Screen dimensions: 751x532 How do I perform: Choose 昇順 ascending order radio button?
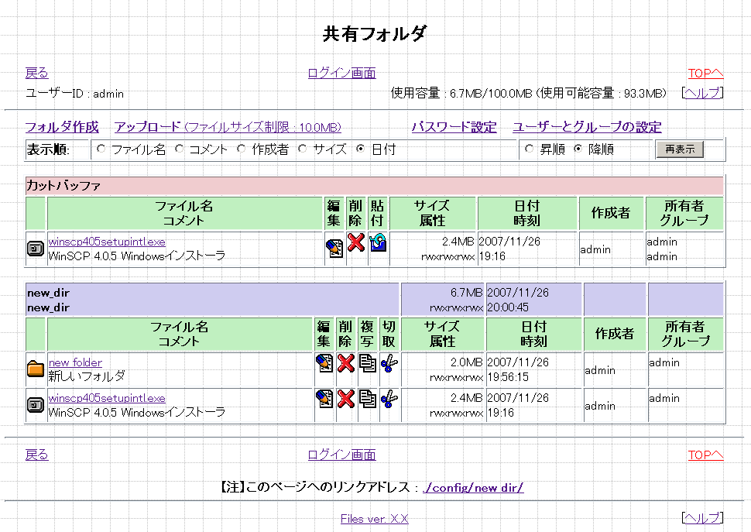[530, 149]
